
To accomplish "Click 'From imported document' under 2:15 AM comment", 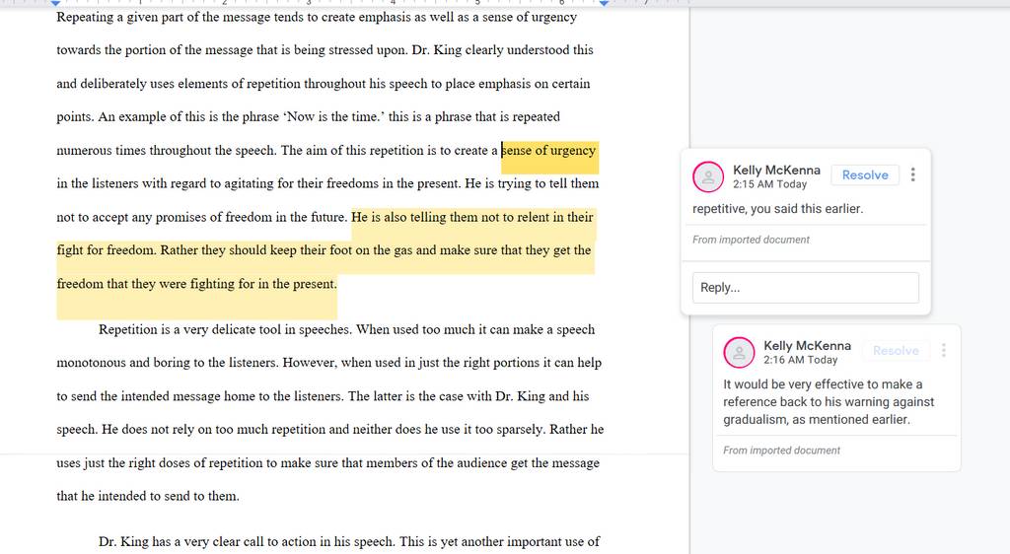I will click(x=751, y=240).
